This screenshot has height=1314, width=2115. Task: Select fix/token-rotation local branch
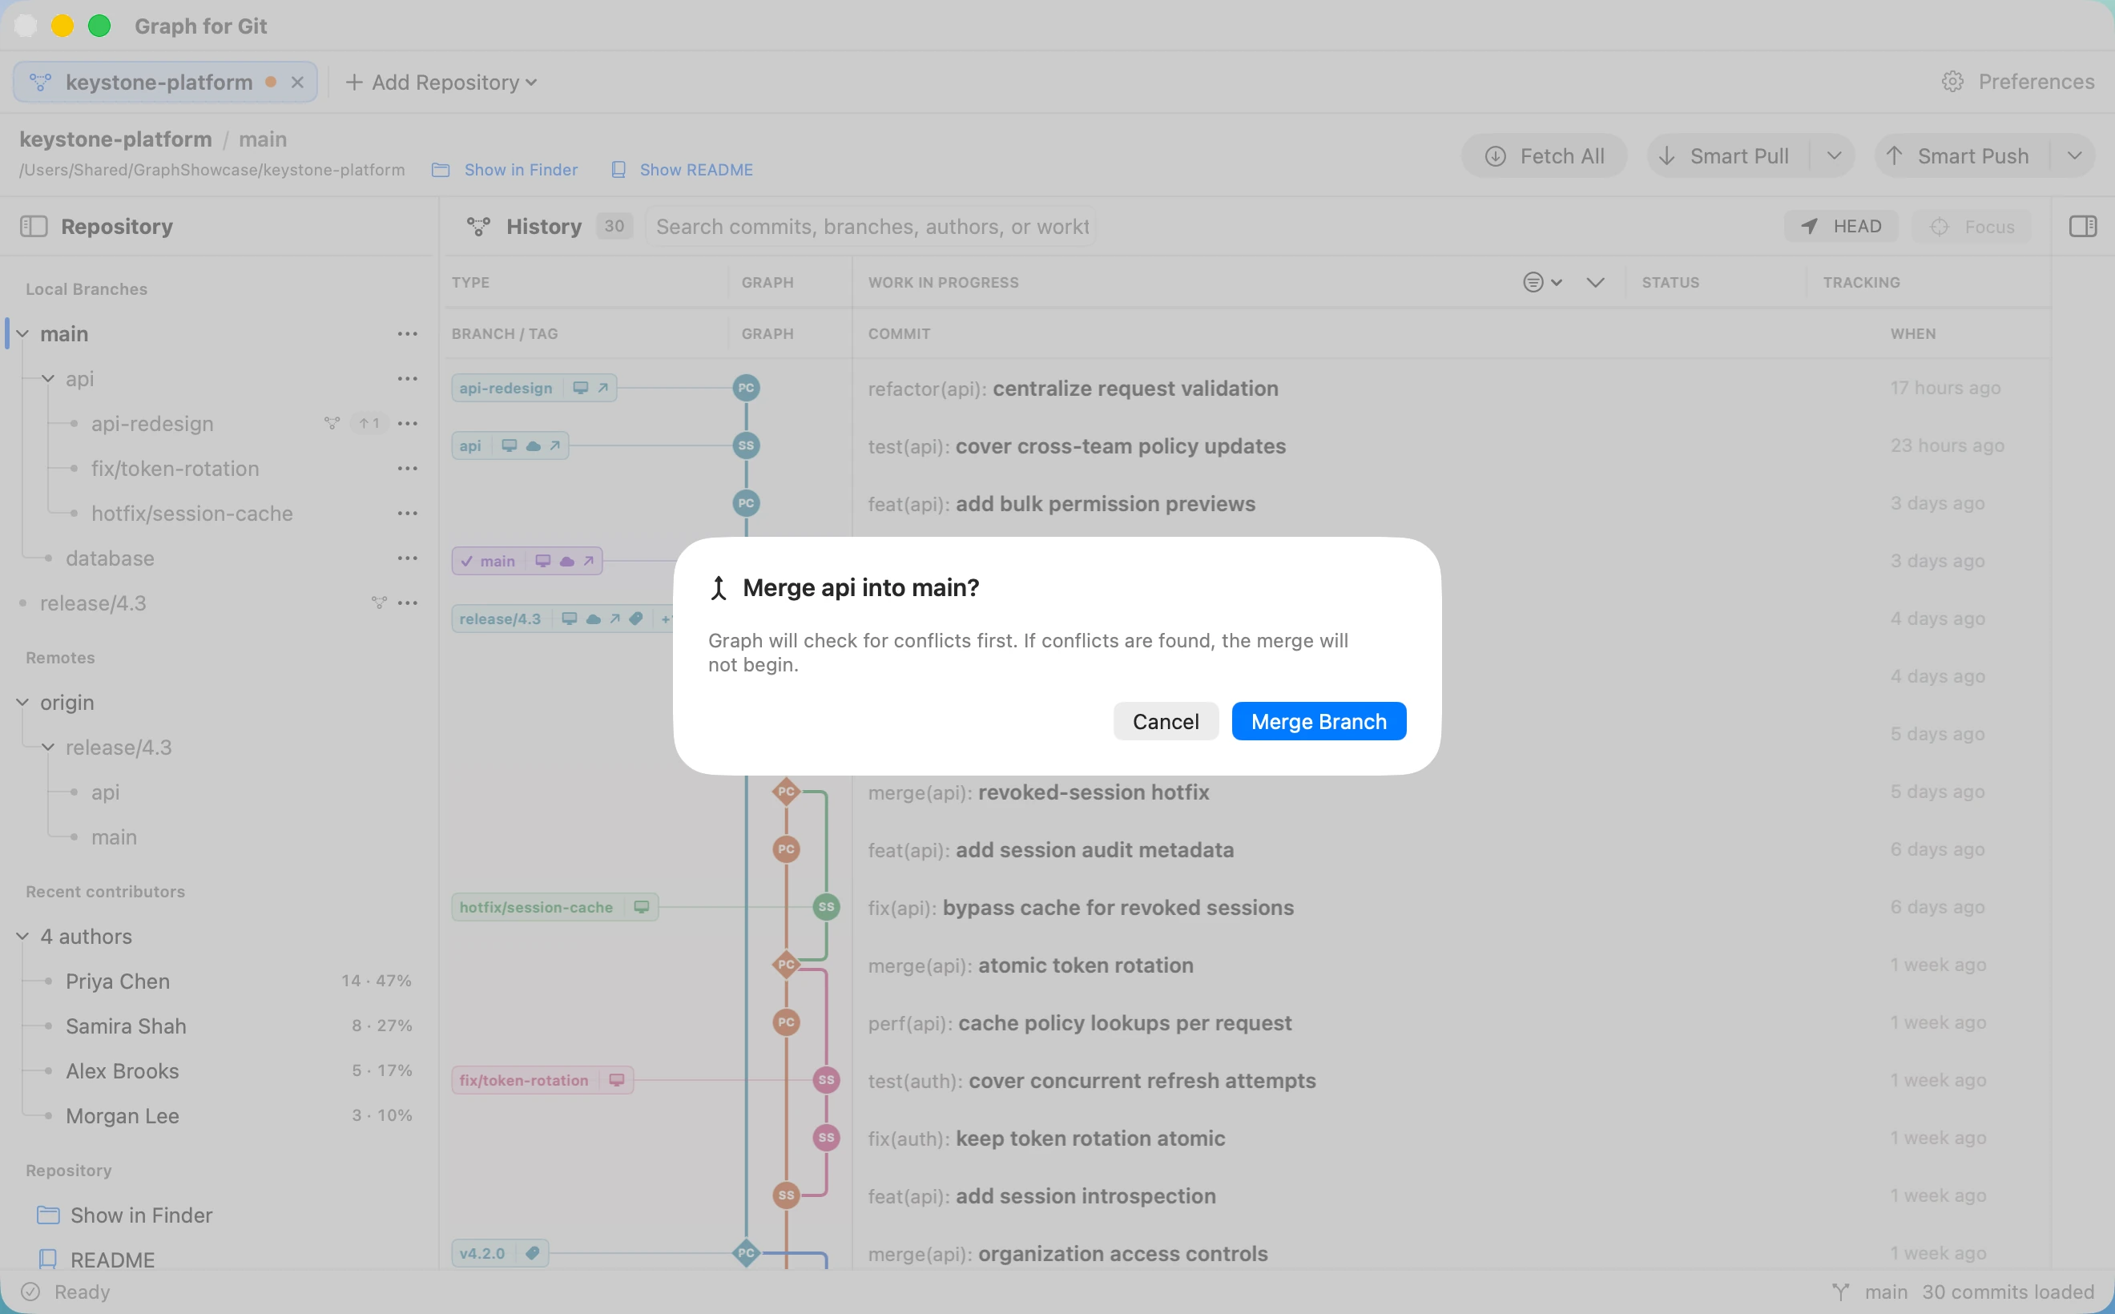tap(175, 470)
